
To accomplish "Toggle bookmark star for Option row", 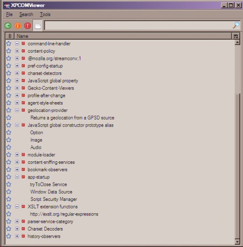I will point(9,132).
